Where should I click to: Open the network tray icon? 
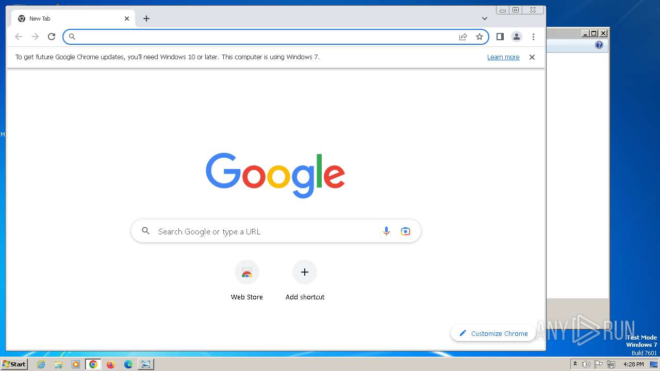click(611, 364)
